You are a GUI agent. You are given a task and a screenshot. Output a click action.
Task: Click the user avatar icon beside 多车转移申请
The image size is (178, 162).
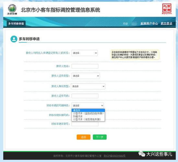click(14, 39)
